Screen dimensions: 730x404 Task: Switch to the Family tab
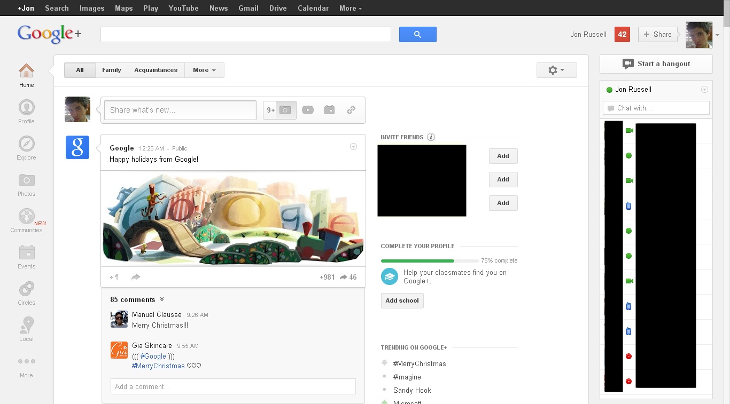(x=112, y=70)
